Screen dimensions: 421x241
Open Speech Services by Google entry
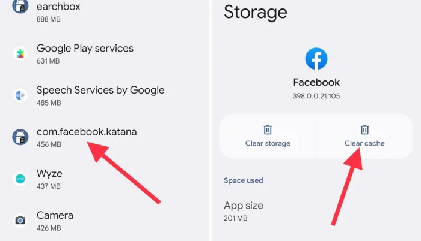(x=105, y=95)
